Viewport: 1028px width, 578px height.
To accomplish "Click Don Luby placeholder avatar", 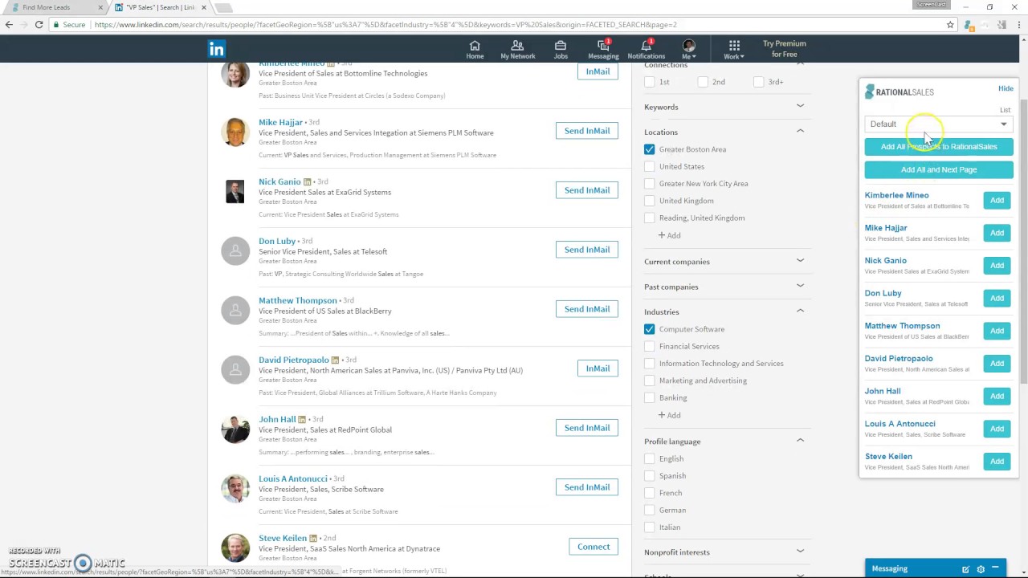I will (x=235, y=251).
